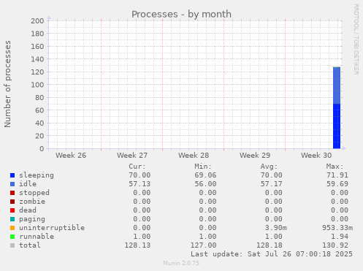This screenshot has width=363, height=271.
Task: Click the 'Week 29' axis label
Action: tap(255, 156)
